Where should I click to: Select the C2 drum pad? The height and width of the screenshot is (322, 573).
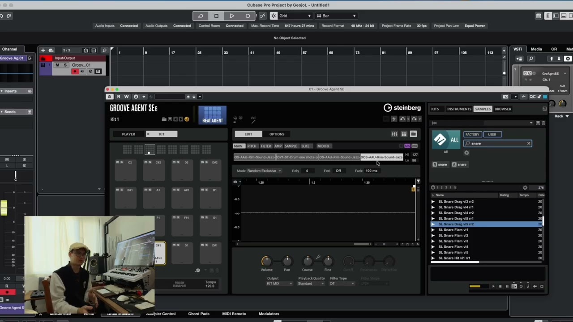point(126,170)
